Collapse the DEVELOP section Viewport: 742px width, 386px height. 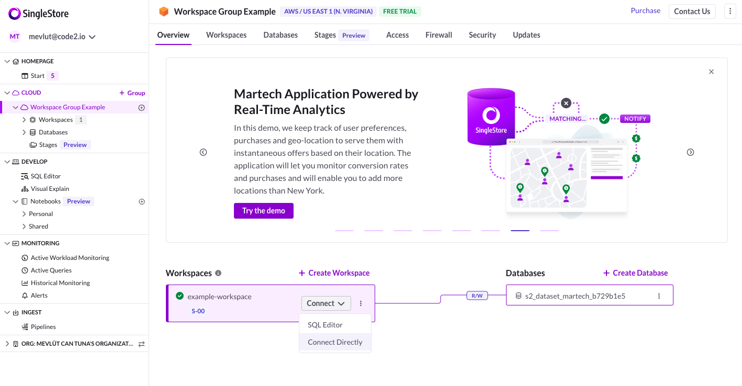[7, 162]
